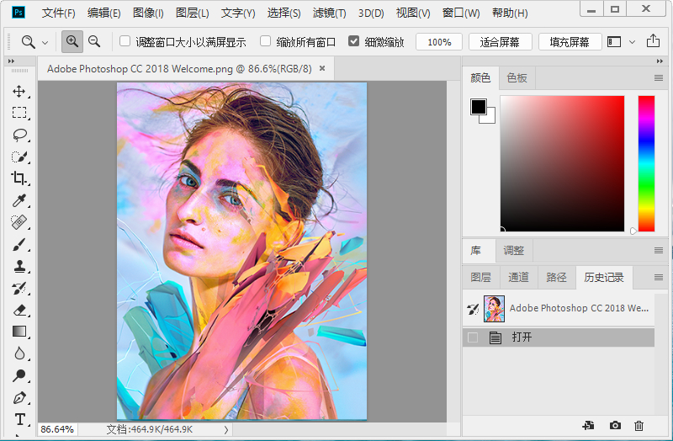Click the rainbow hue slider strip
This screenshot has width=673, height=441.
(645, 162)
